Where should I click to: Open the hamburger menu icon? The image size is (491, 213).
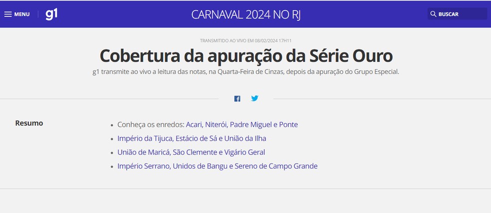pyautogui.click(x=8, y=14)
